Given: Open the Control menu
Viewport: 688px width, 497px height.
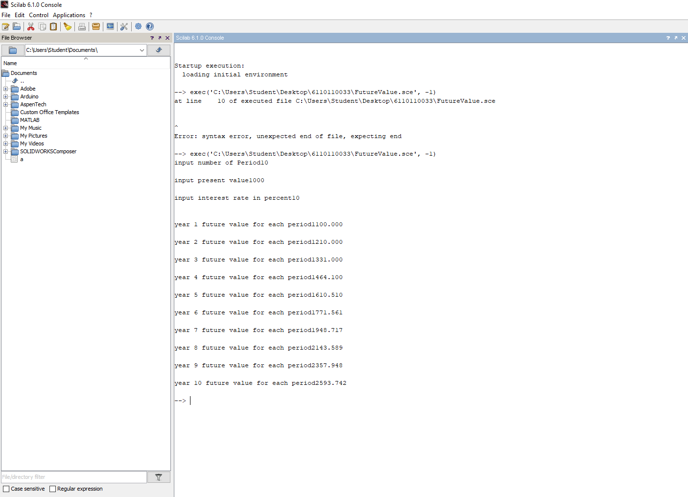Looking at the screenshot, I should [39, 15].
